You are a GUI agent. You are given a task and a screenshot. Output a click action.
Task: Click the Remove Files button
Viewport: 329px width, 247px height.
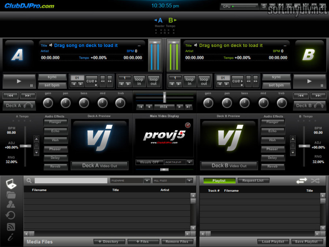(177, 242)
